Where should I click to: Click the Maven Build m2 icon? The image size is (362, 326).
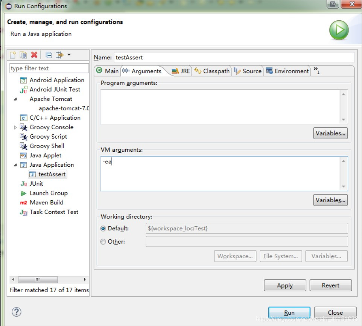tap(24, 203)
